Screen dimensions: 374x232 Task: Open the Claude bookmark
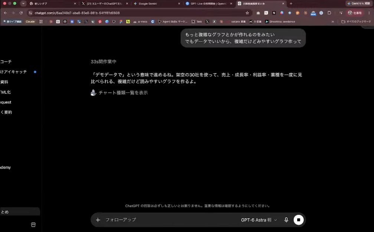tap(30, 22)
